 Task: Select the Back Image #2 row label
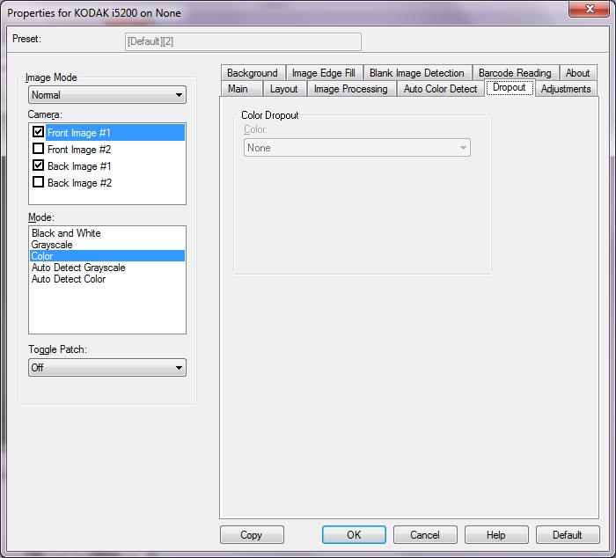(x=79, y=183)
